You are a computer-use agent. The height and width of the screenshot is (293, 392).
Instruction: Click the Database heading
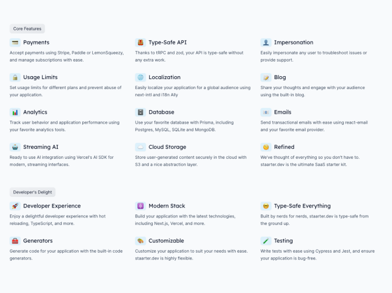162,112
